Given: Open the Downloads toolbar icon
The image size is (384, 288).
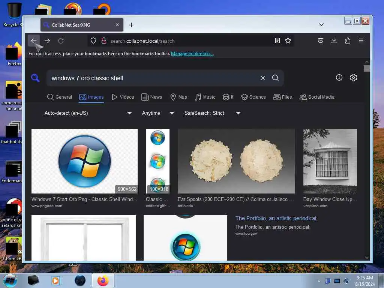Looking at the screenshot, I should tap(334, 40).
